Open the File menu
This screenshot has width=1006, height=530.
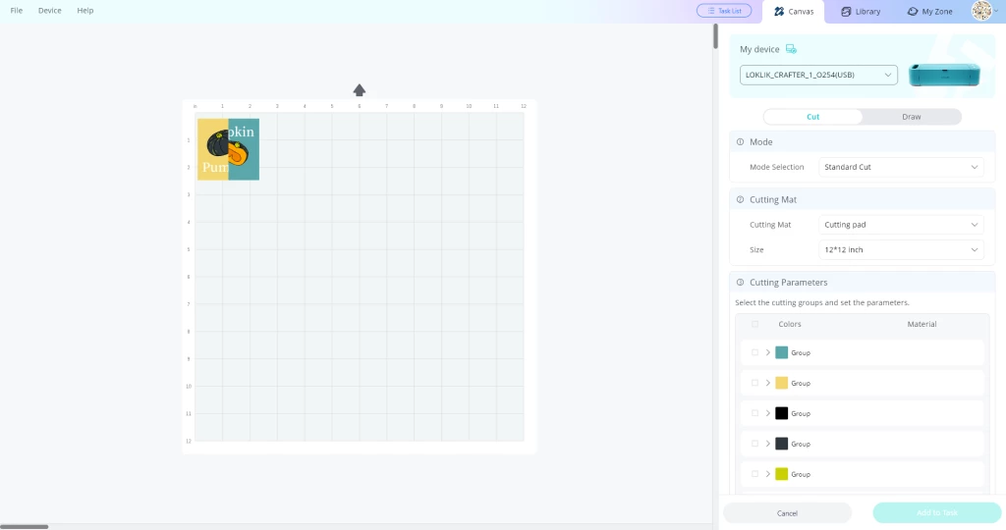tap(17, 10)
